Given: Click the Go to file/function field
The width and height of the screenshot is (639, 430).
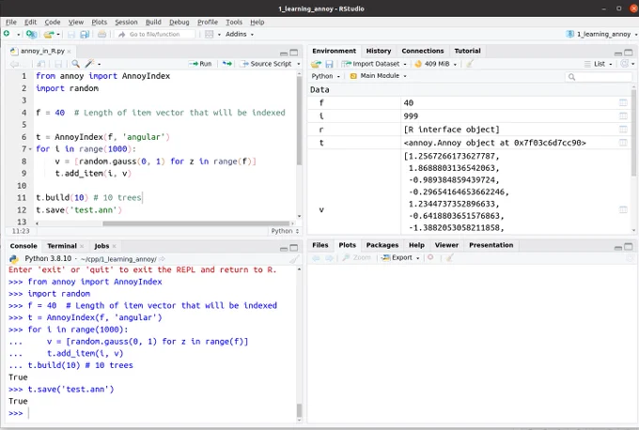Looking at the screenshot, I should tap(156, 34).
